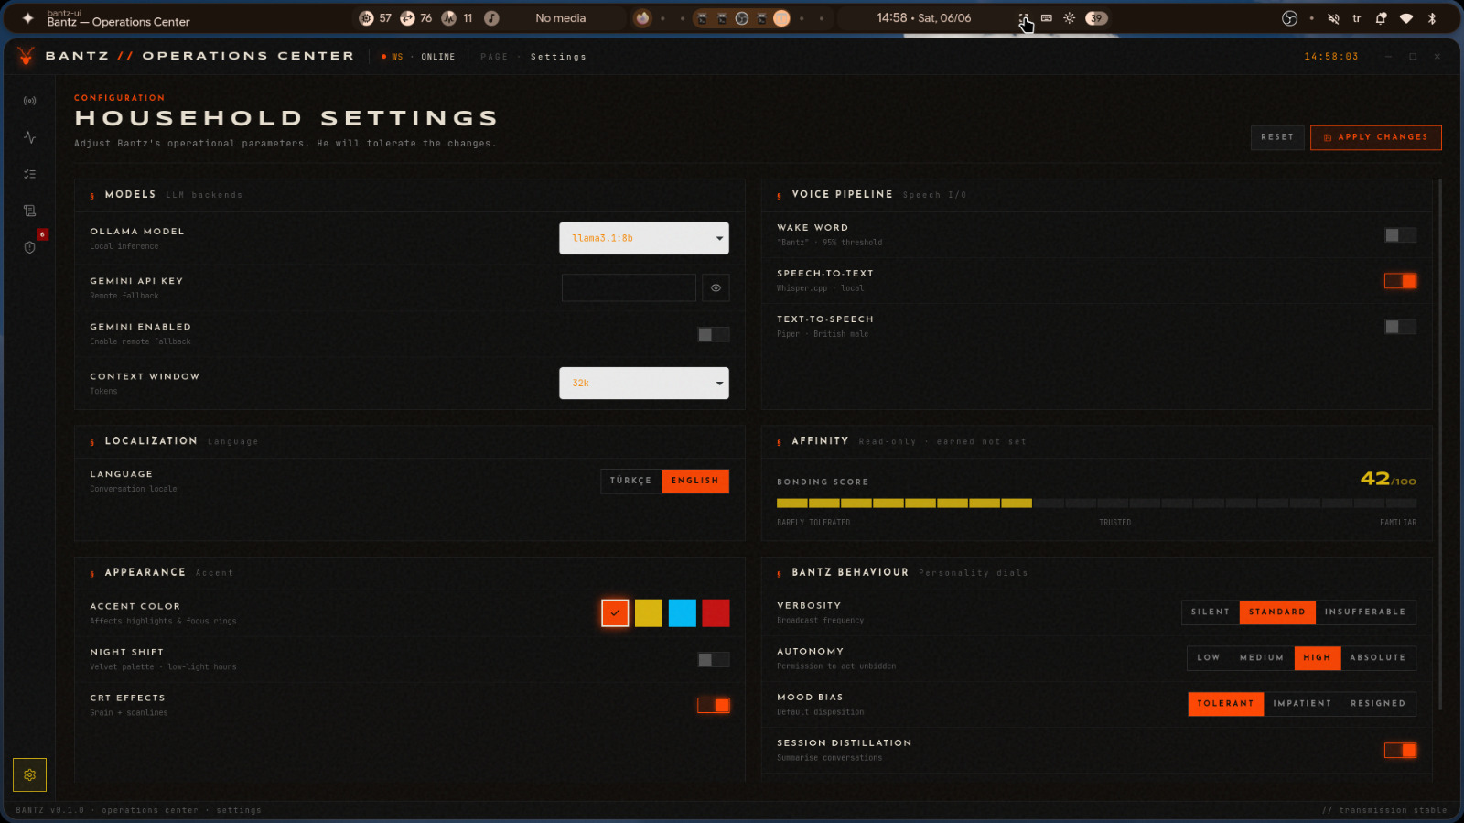Enable Night Shift switch

click(713, 659)
